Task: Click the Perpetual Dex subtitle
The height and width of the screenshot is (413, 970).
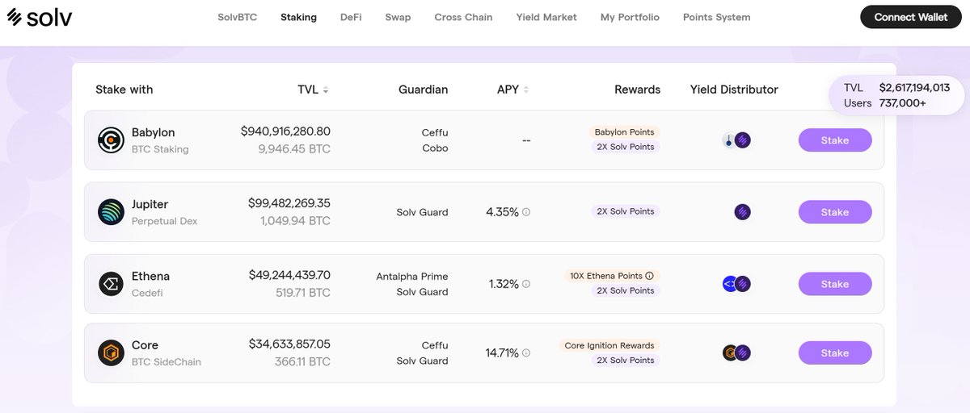Action: point(164,221)
